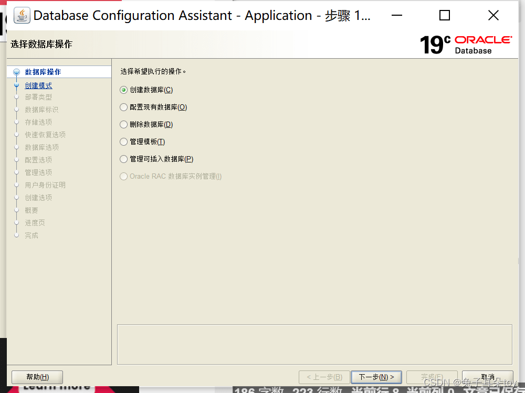Click the empty message text area
The width and height of the screenshot is (525, 393).
coord(314,345)
